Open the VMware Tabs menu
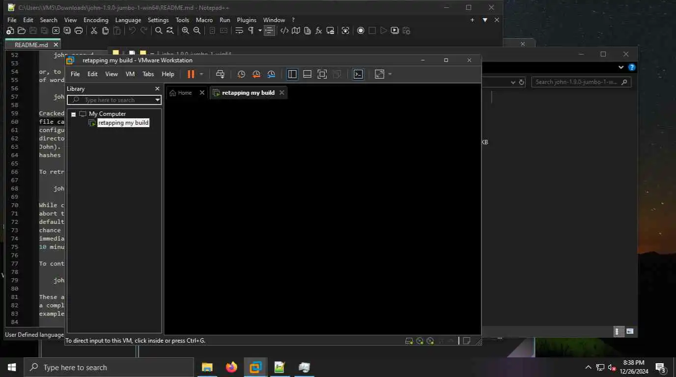Screen dimensions: 676x377 (148, 74)
